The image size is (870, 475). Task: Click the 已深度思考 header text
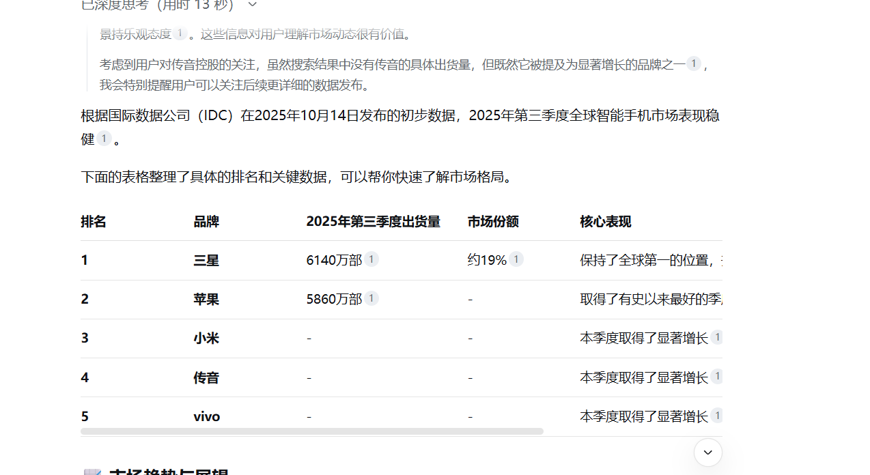point(159,5)
